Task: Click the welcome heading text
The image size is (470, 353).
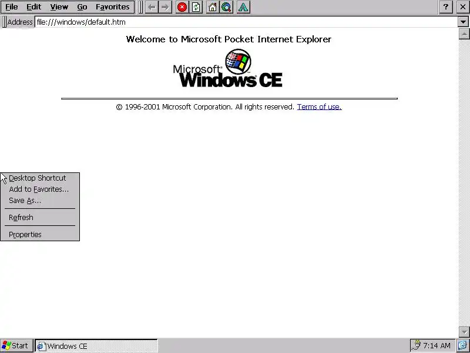Action: click(229, 39)
